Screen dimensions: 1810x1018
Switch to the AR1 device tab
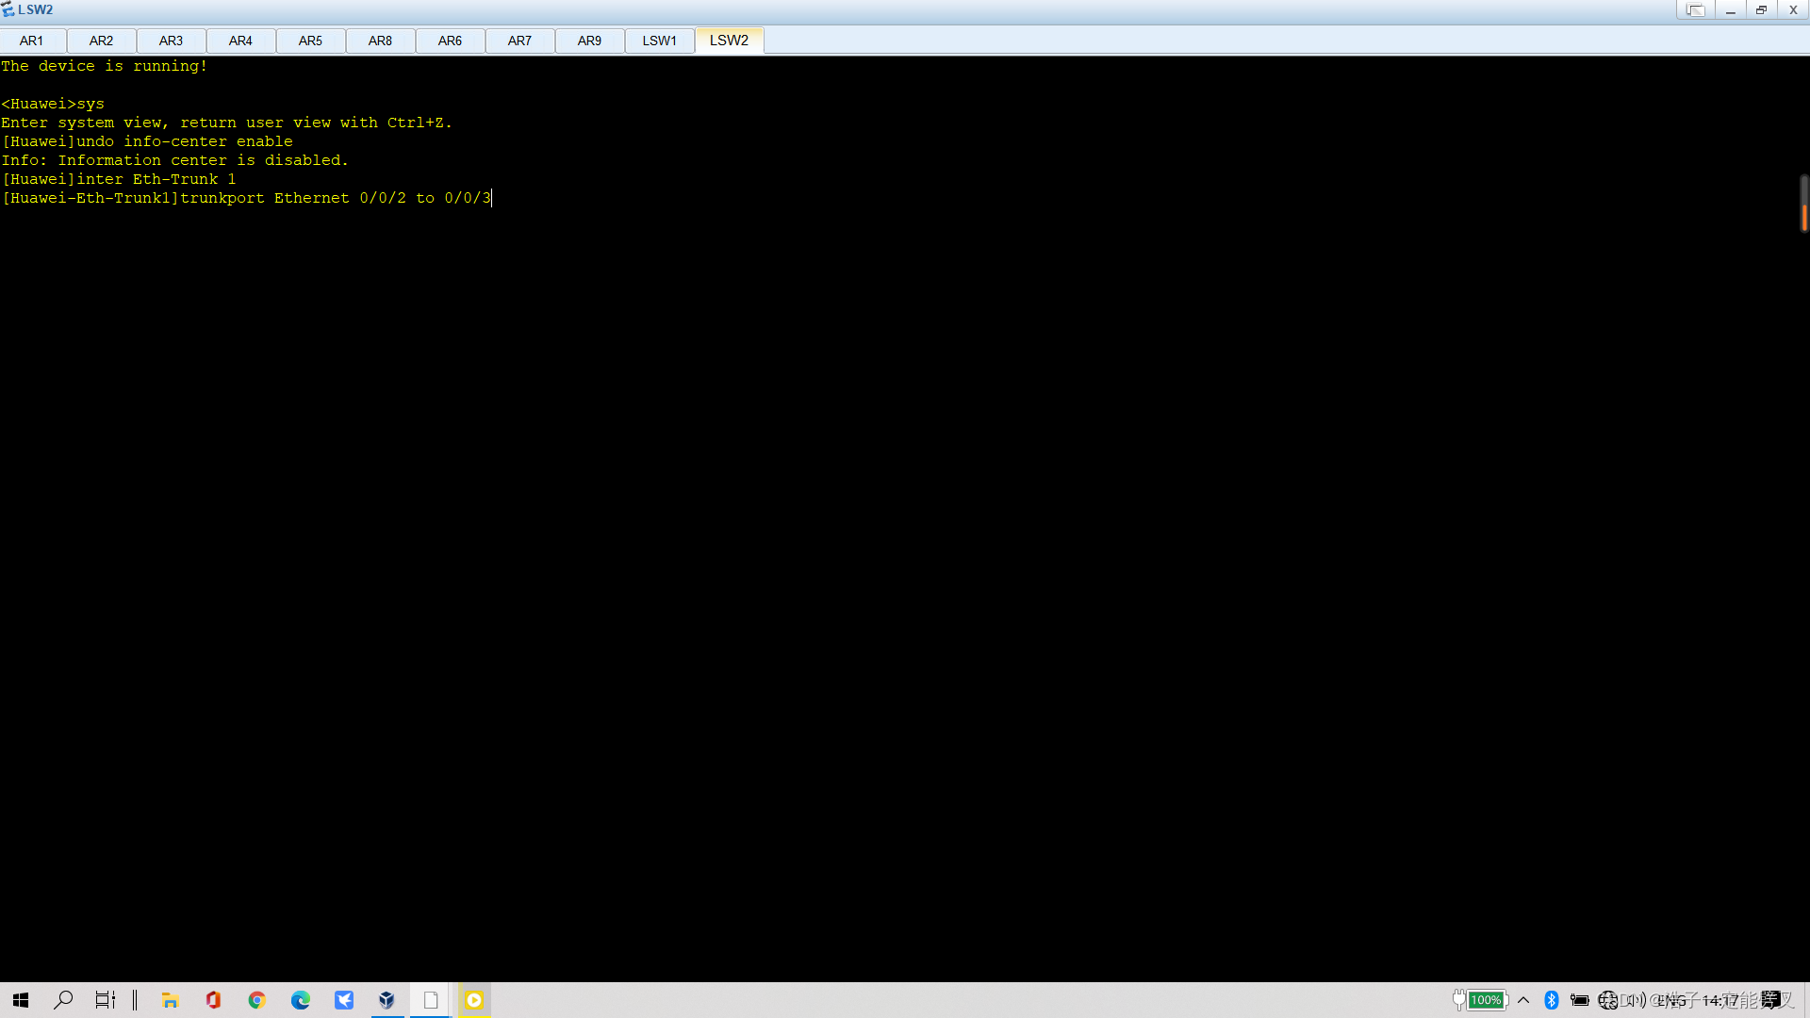tap(31, 41)
